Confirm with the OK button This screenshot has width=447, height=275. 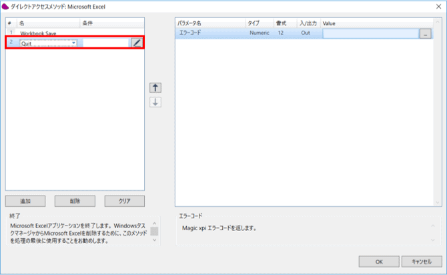[x=378, y=261]
